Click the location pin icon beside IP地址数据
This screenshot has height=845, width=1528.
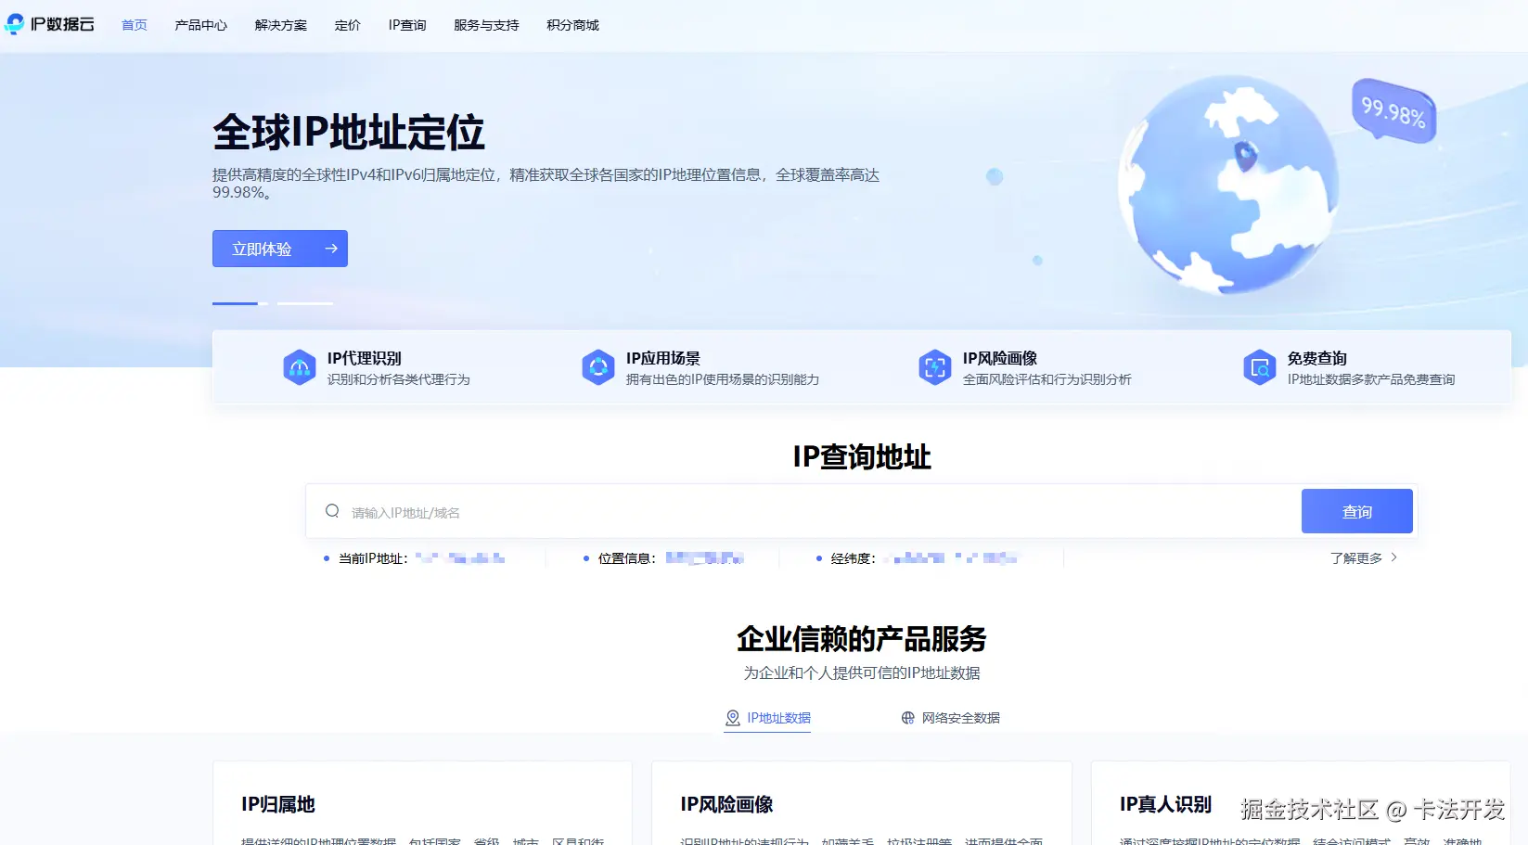tap(733, 718)
